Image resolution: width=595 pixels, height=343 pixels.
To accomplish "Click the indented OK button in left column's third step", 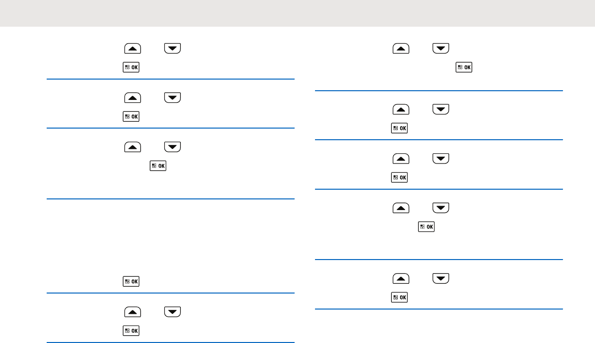I will [158, 166].
